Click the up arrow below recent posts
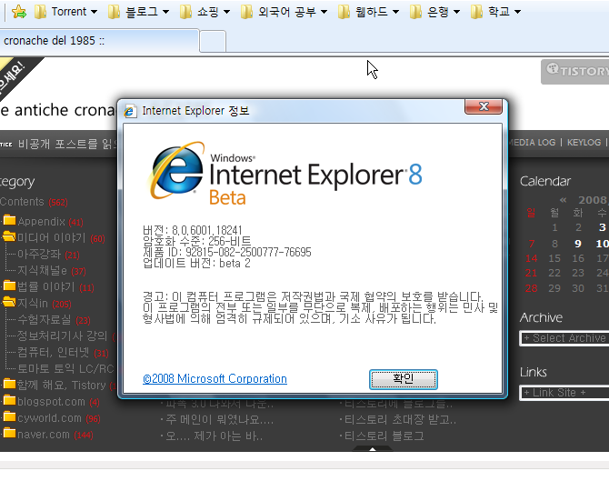Viewport: 609px width, 481px height. pos(373,449)
